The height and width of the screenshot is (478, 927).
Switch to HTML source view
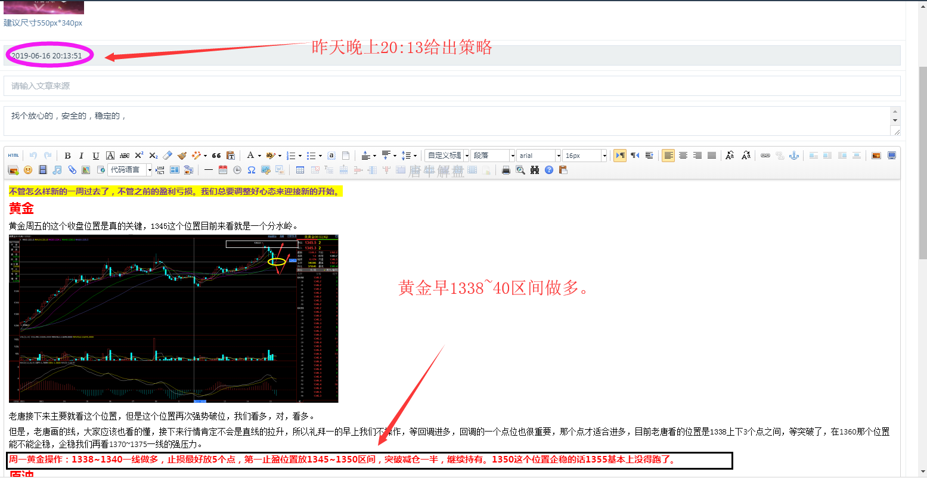click(x=13, y=156)
